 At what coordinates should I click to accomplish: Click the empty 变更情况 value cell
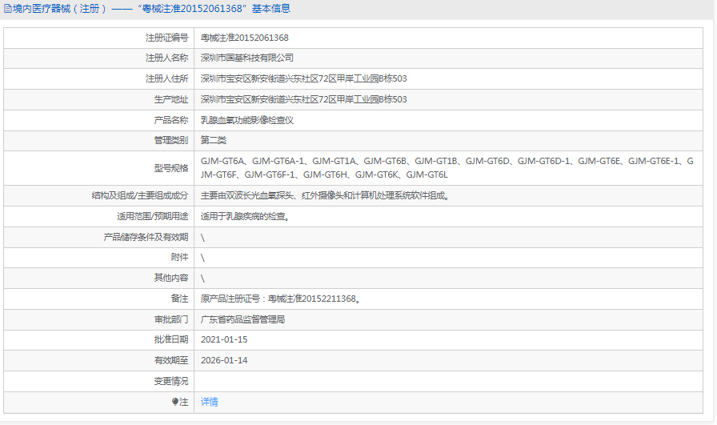(x=449, y=381)
